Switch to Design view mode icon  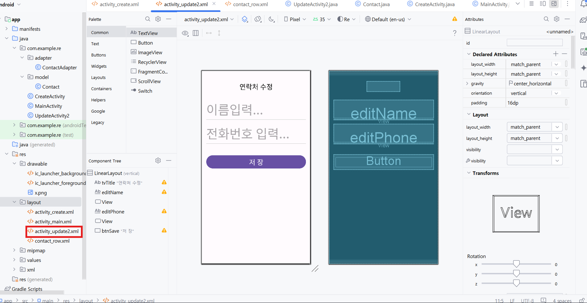(554, 4)
